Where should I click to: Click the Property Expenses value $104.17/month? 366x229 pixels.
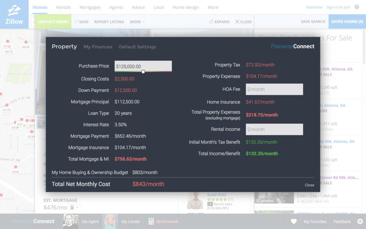tap(261, 76)
